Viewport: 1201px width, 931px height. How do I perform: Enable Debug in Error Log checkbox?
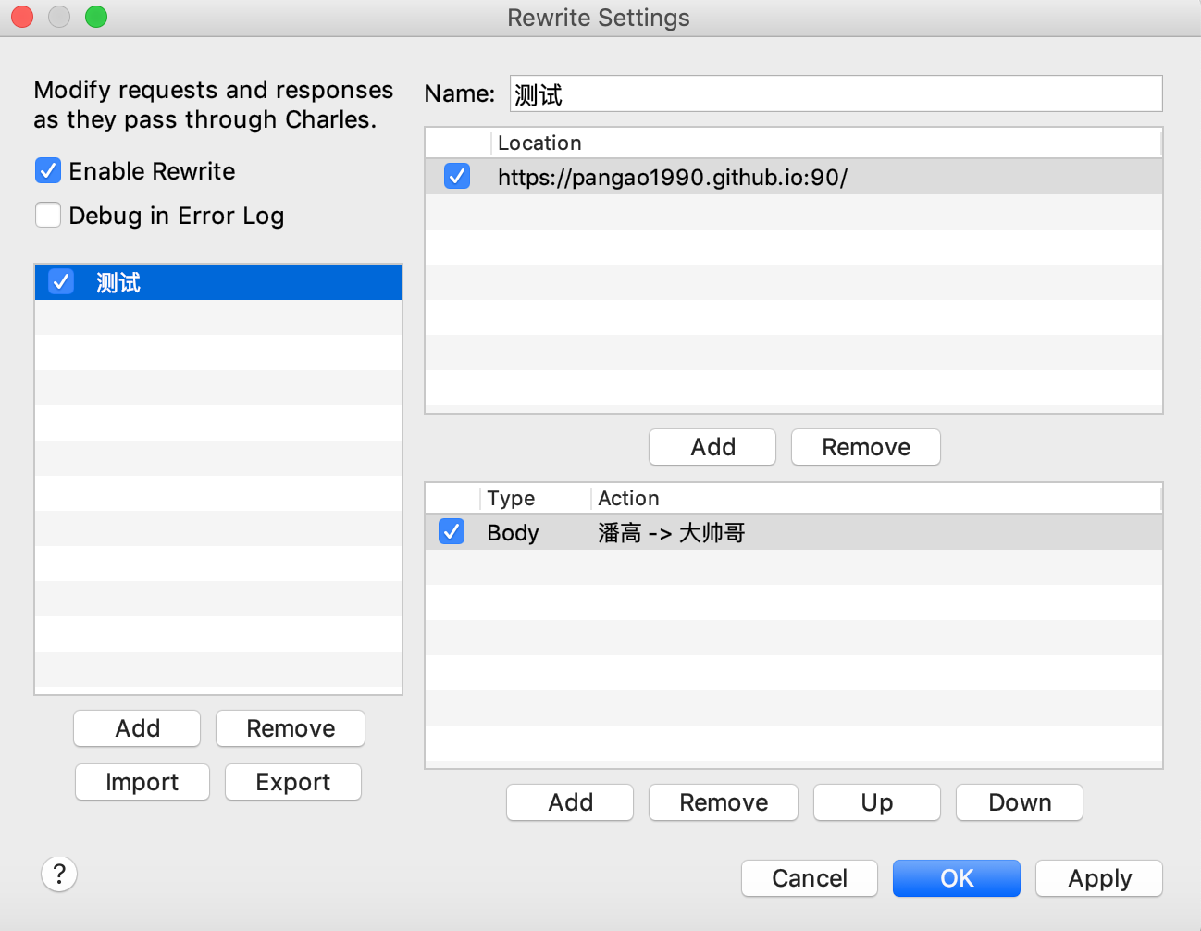[48, 216]
